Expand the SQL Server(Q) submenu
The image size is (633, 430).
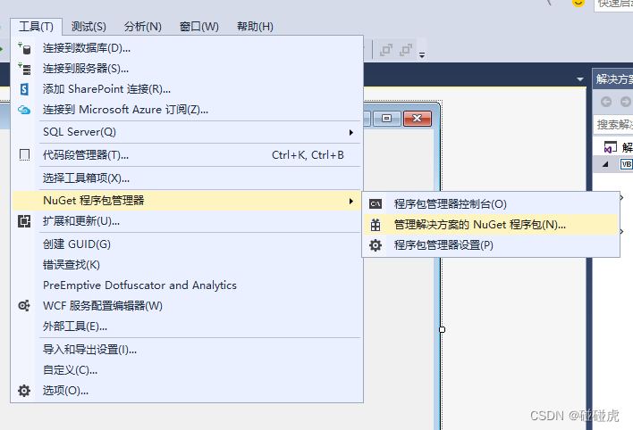click(187, 132)
